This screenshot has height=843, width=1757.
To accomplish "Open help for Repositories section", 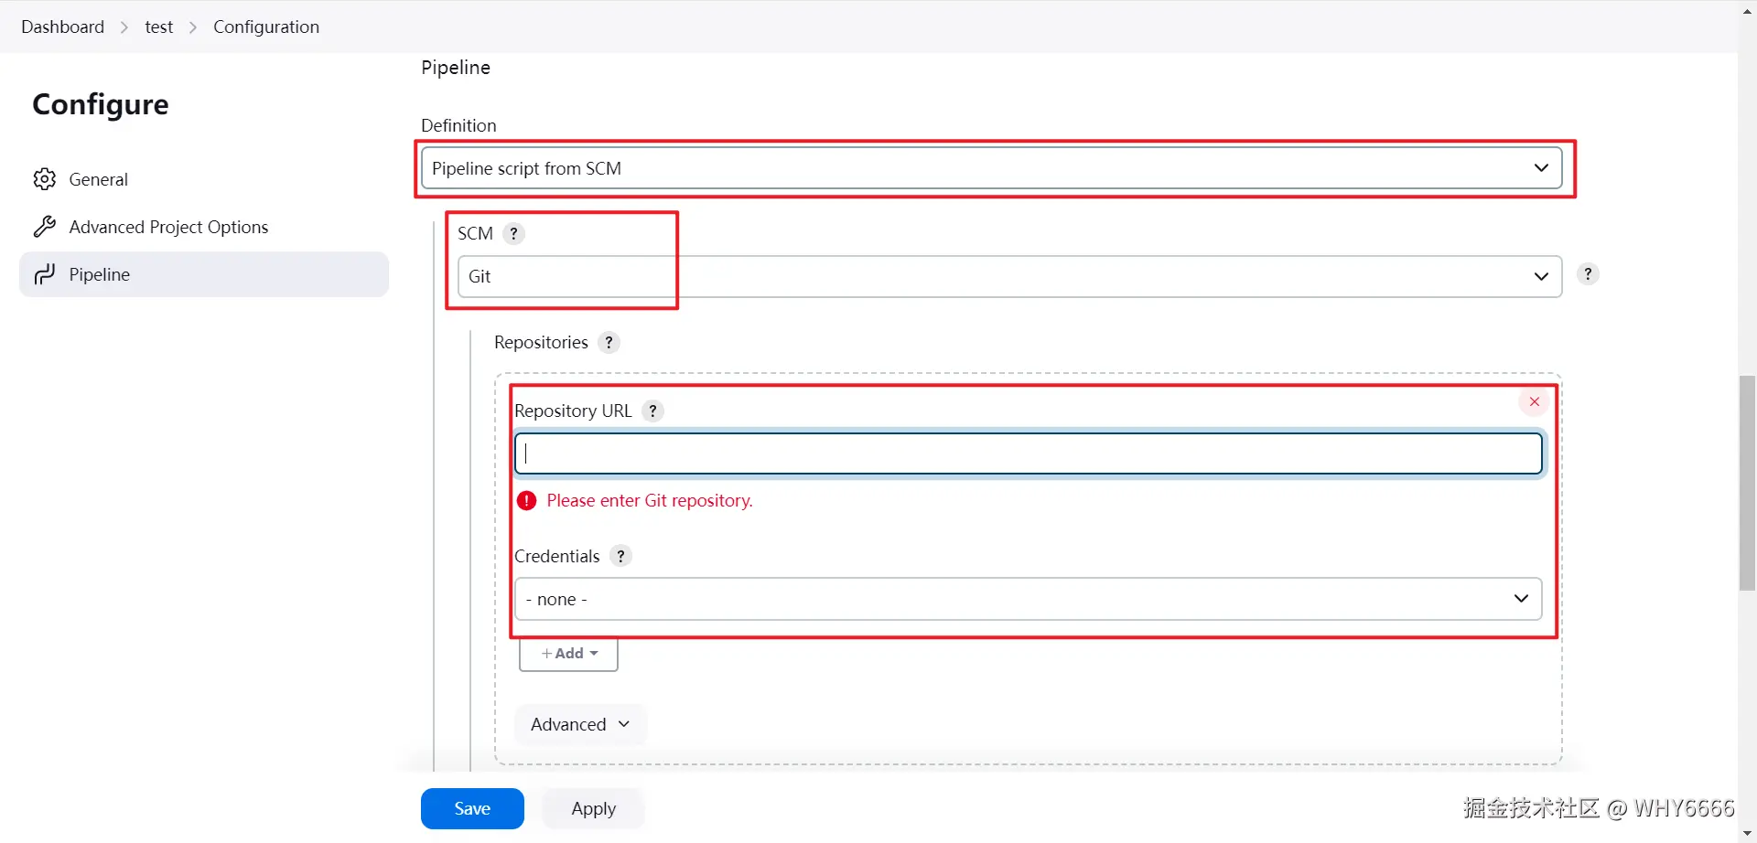I will tap(609, 343).
